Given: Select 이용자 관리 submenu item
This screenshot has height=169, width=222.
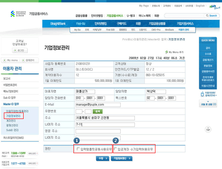Looking at the screenshot, I should 184,30.
